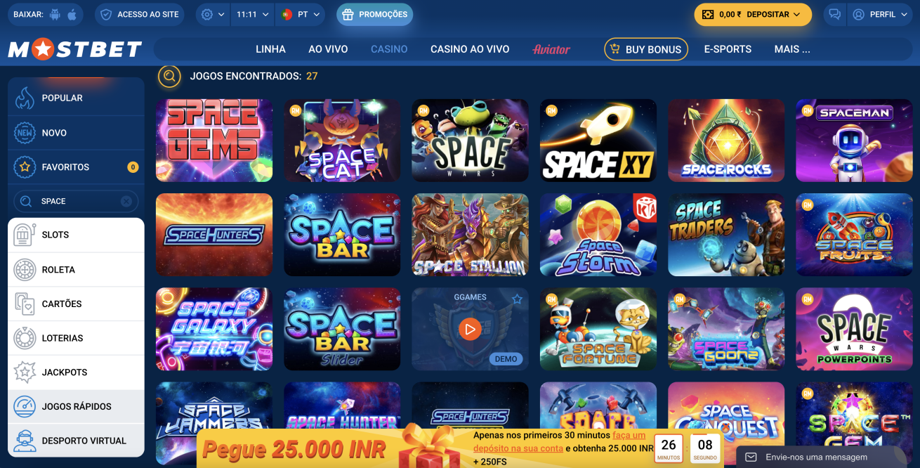The image size is (920, 468).
Task: Select the Roleta roulette wheel icon
Action: point(25,270)
